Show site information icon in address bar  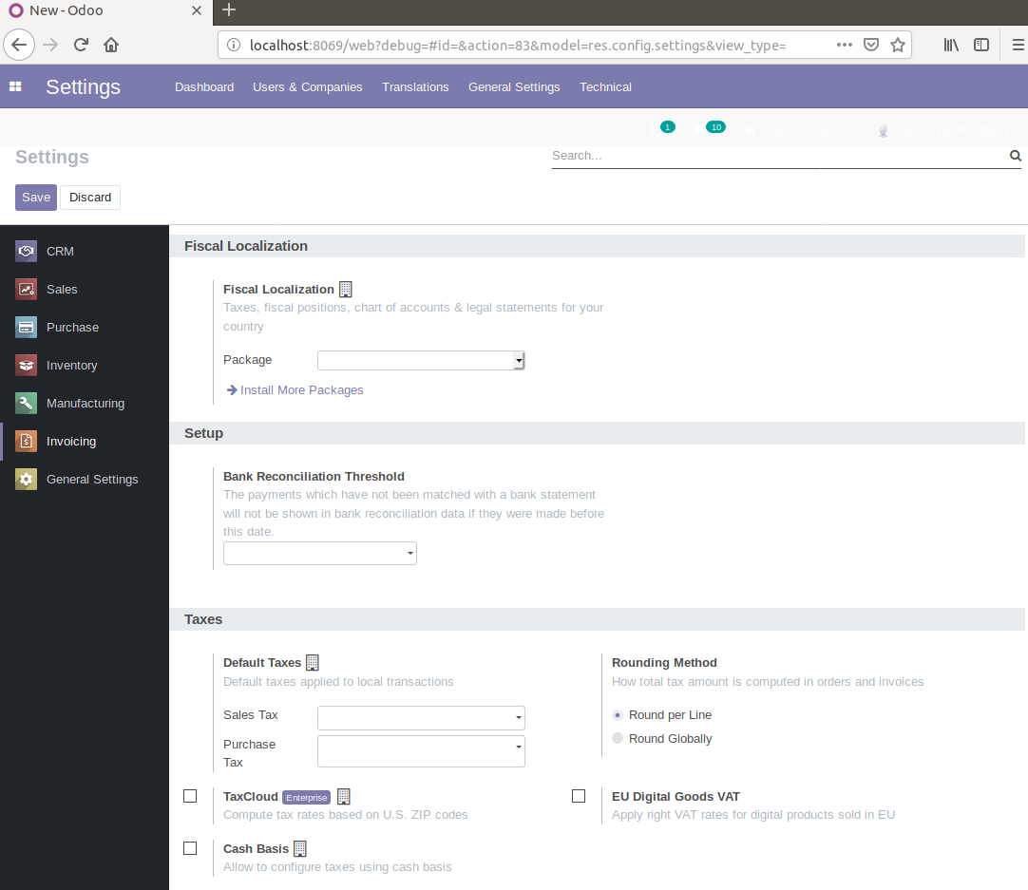(233, 45)
